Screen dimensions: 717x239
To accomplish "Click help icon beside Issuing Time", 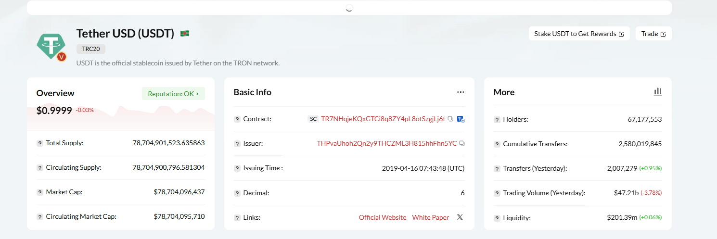I will click(x=237, y=168).
